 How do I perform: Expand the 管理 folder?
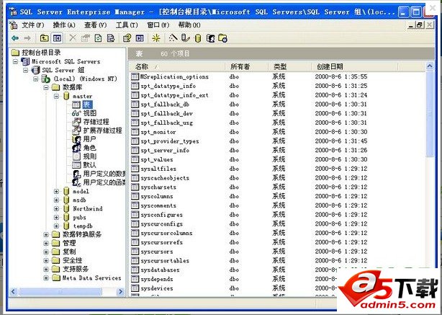(46, 244)
